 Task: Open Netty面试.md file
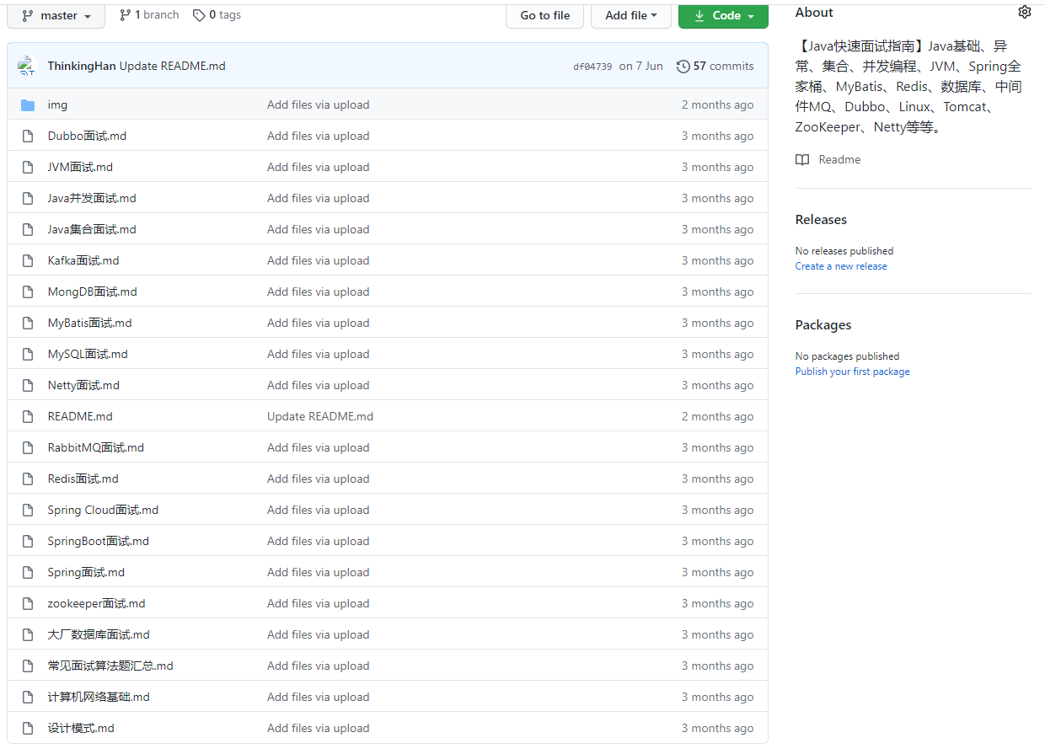(83, 385)
